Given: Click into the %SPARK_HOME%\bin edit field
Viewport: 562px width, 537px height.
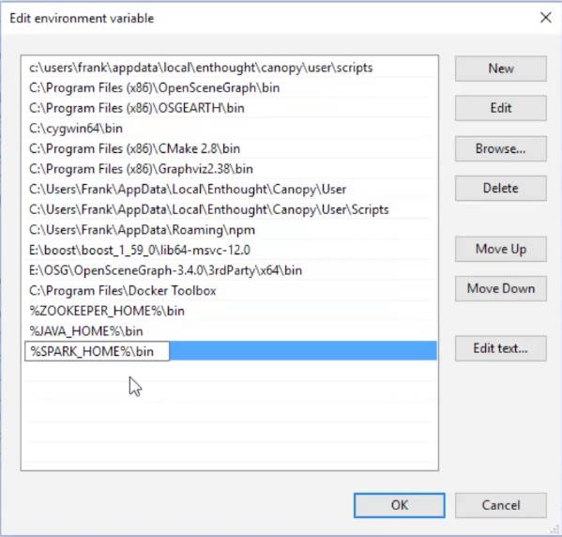Looking at the screenshot, I should pos(97,351).
